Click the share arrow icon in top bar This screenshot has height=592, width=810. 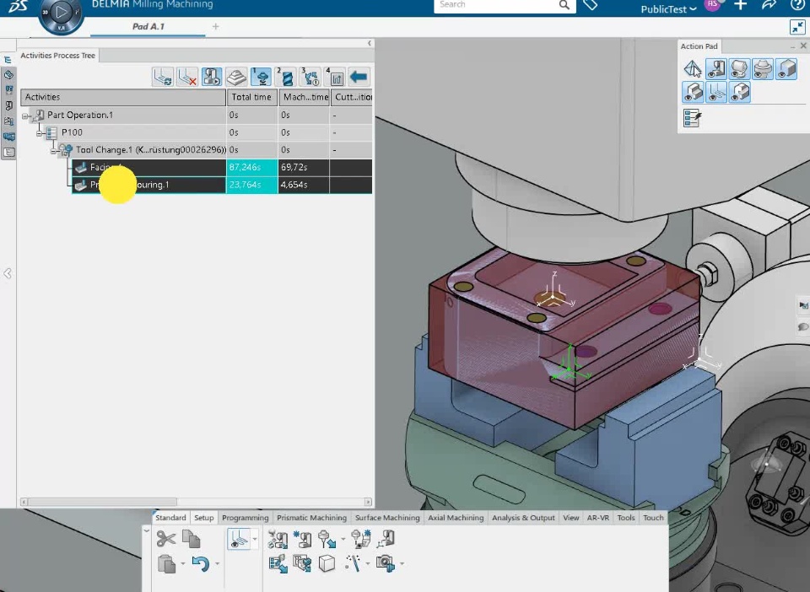click(x=769, y=5)
